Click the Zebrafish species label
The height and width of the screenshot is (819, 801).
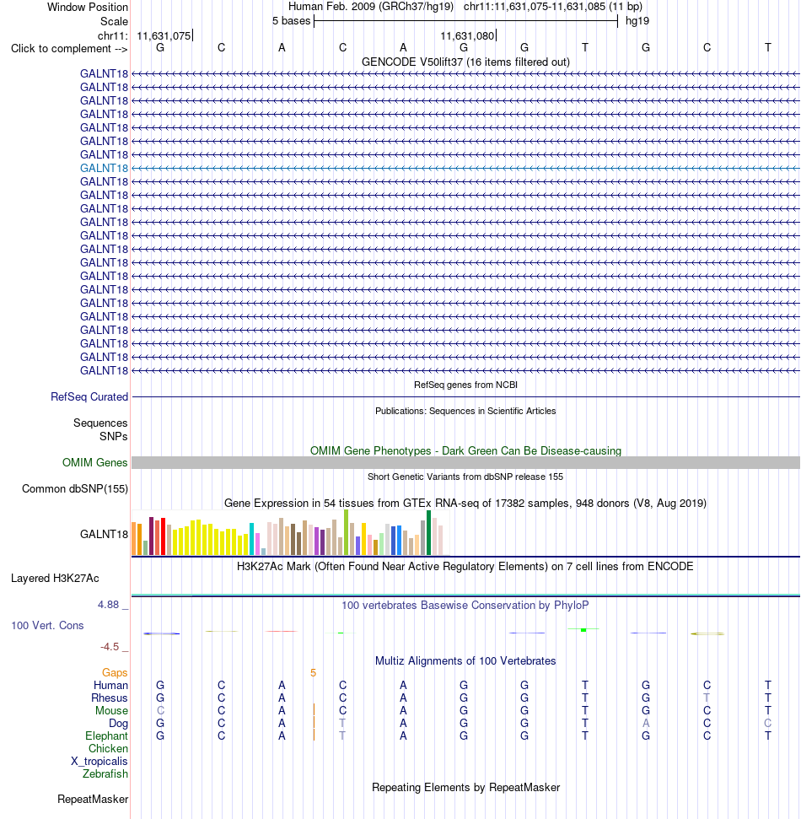click(105, 774)
